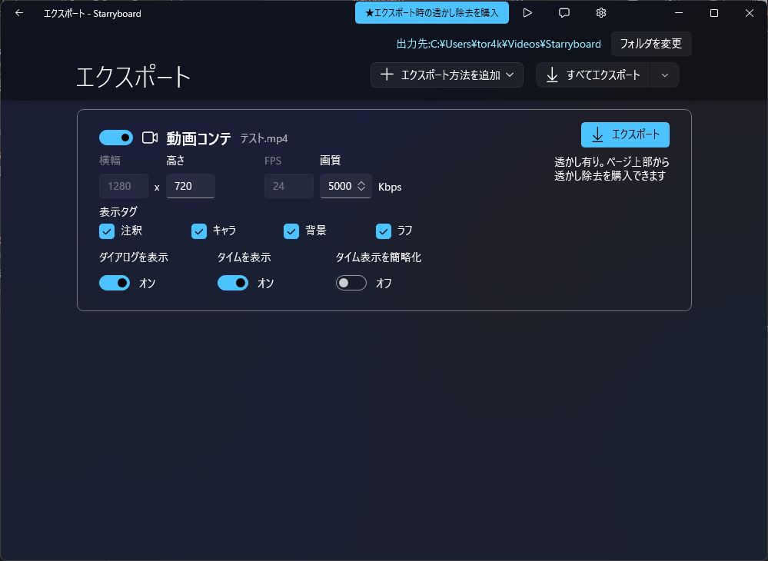Open the feedback speech bubble icon
Screen dimensions: 768x561
[564, 13]
